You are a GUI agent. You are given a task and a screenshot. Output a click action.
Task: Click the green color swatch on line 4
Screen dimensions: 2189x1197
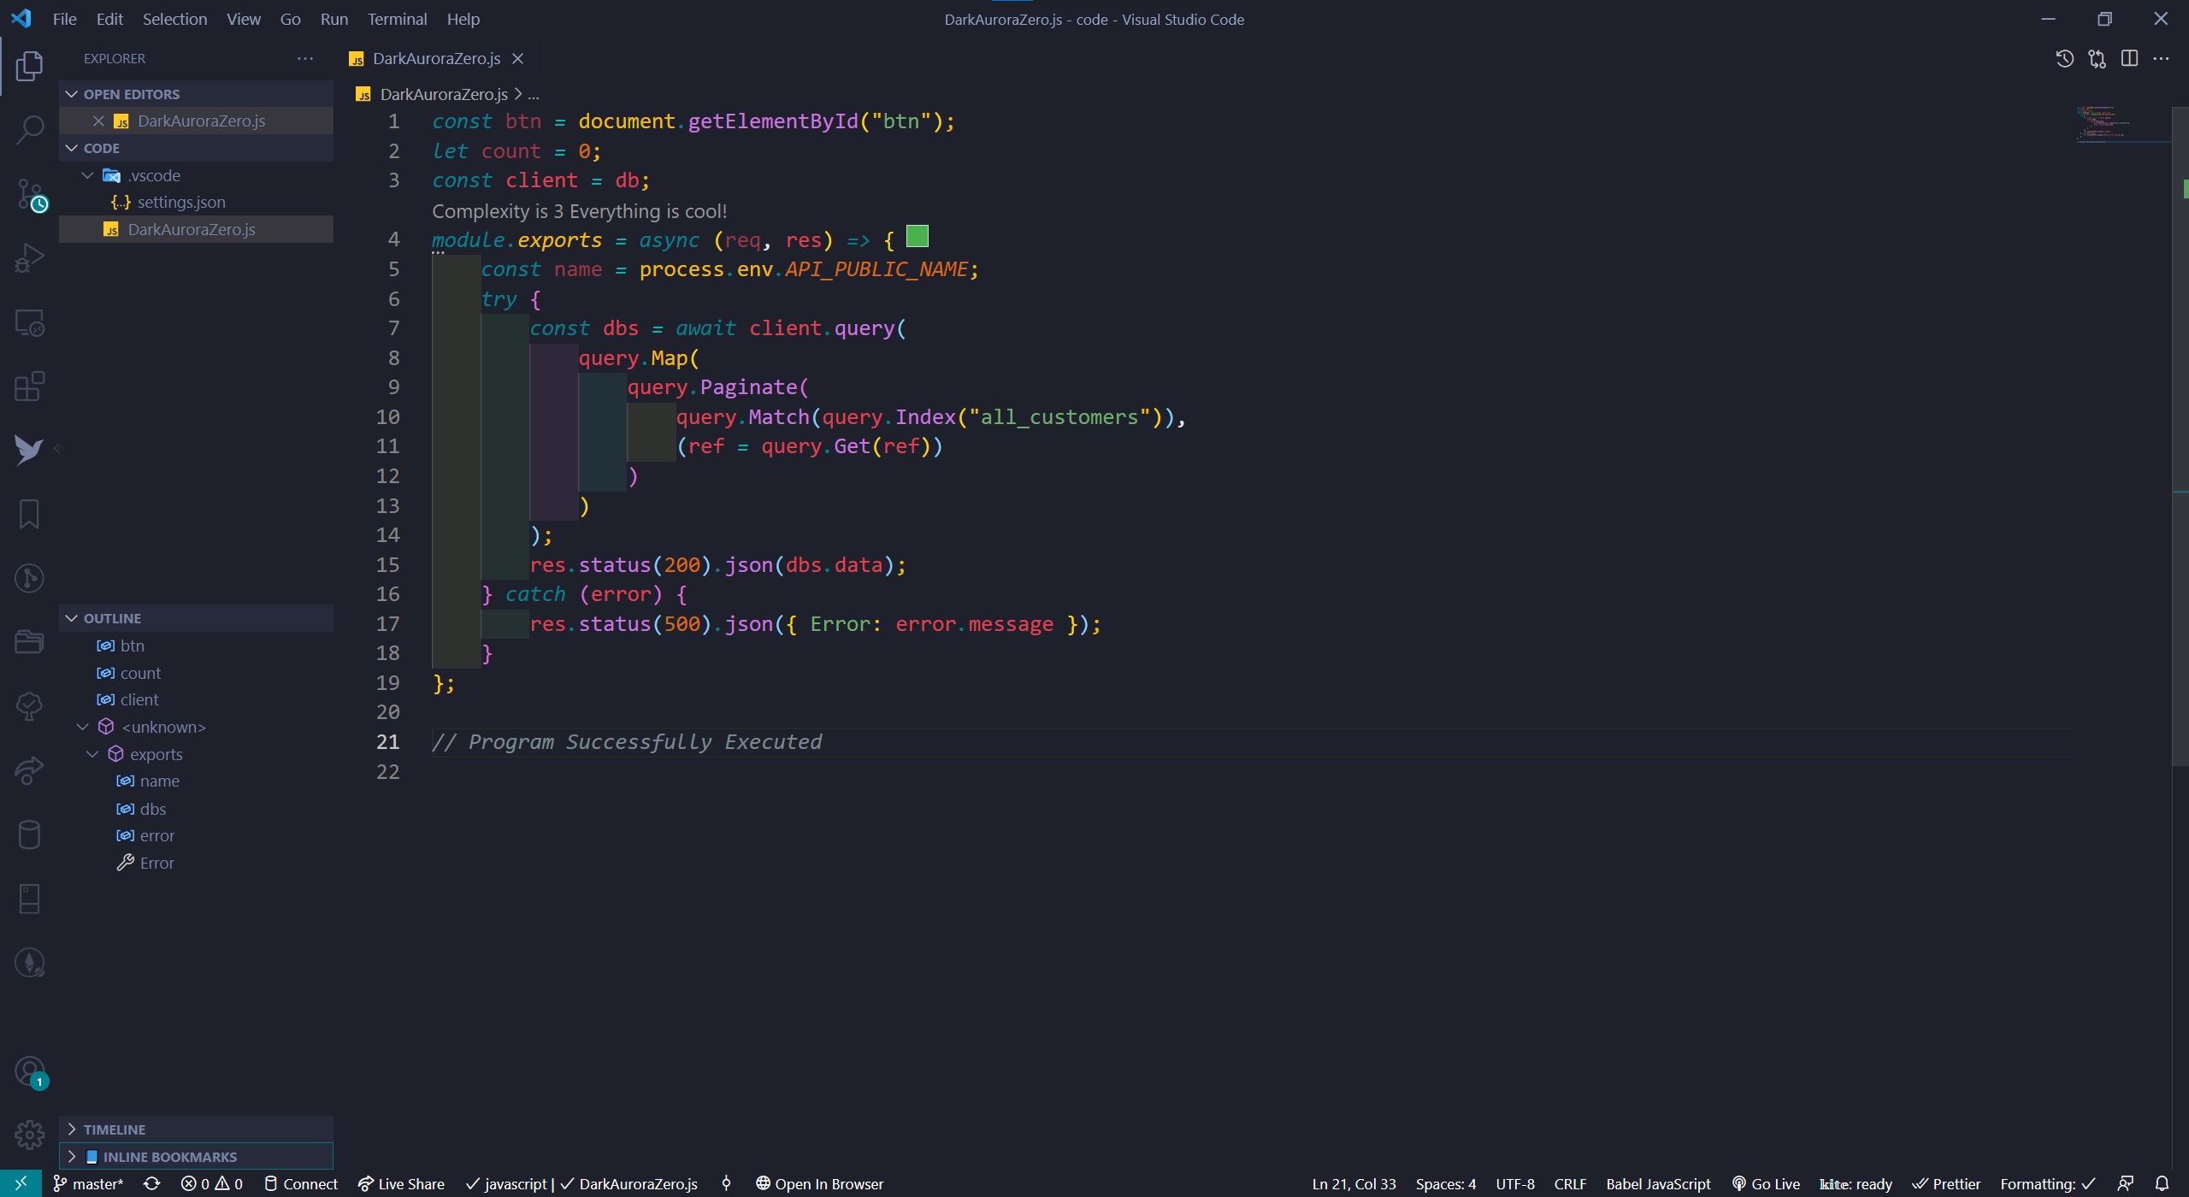pos(917,236)
